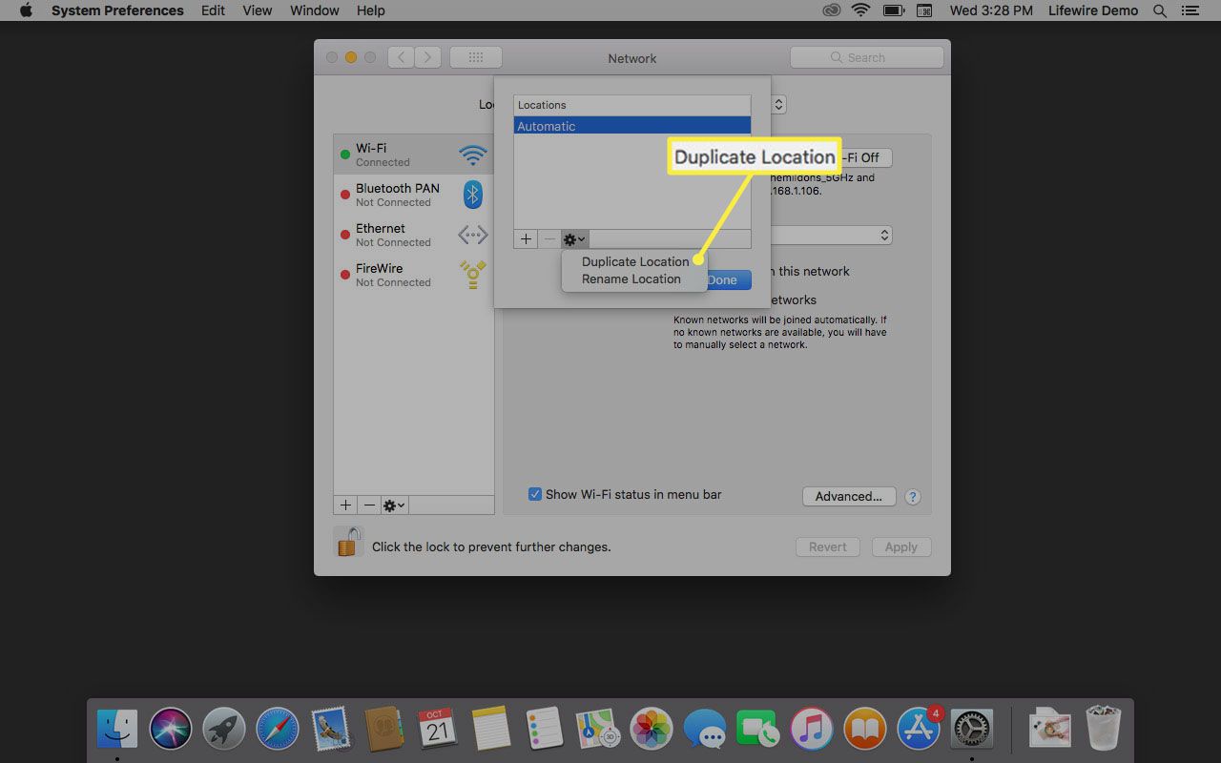Open Safari from the Dock
1221x763 pixels.
(x=278, y=730)
